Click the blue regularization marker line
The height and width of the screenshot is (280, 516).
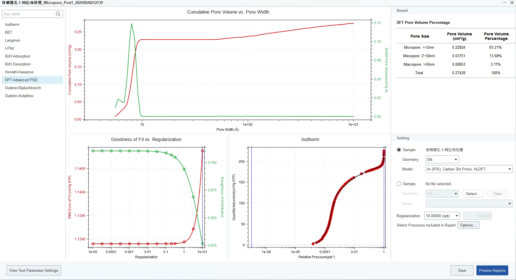click(202, 198)
